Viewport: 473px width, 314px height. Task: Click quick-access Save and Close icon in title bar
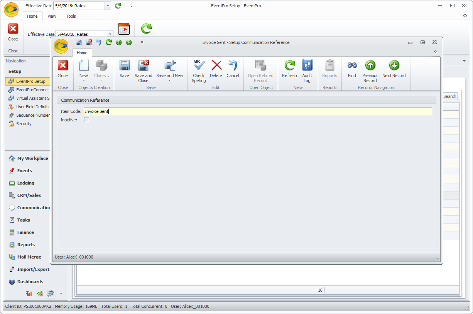[89, 42]
